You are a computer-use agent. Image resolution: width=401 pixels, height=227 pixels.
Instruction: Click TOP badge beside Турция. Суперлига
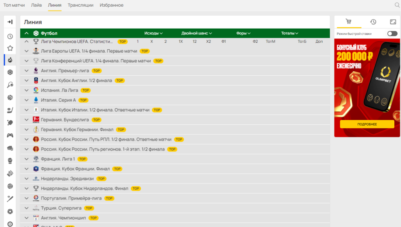(x=89, y=208)
